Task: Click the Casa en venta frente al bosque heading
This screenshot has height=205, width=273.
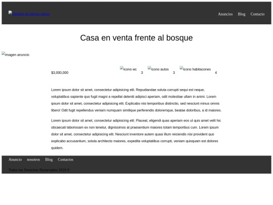Action: (136, 38)
